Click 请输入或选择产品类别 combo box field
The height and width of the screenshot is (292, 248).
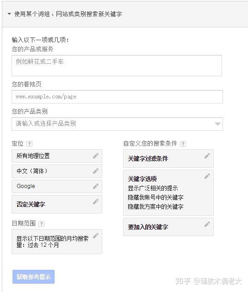pyautogui.click(x=117, y=124)
